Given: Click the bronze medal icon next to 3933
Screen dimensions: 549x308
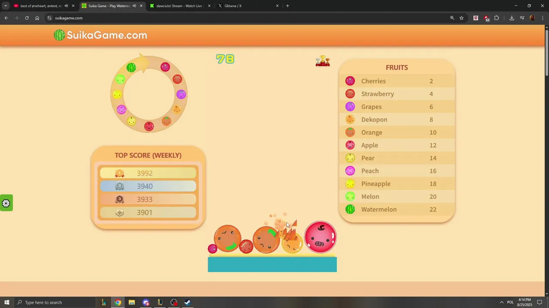Looking at the screenshot, I should [x=120, y=199].
